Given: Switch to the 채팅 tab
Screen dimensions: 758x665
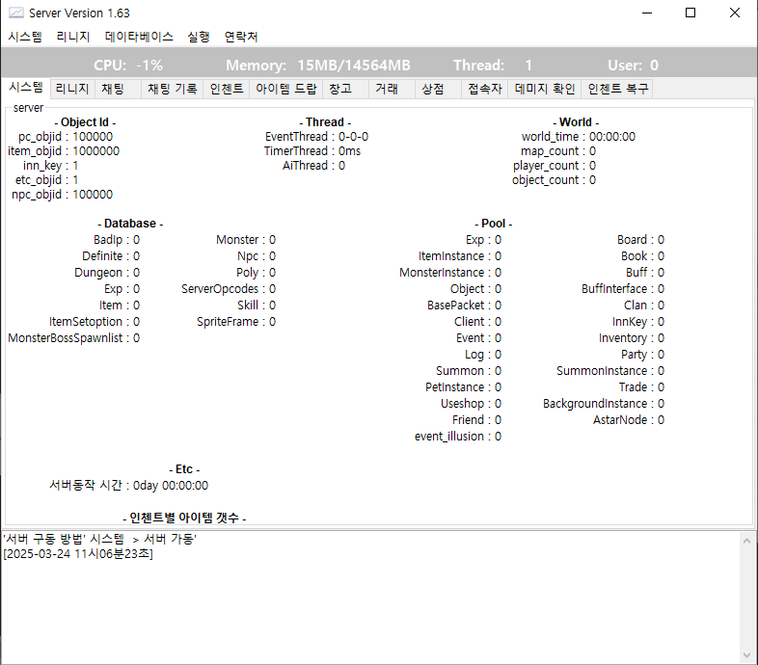Looking at the screenshot, I should pos(118,89).
